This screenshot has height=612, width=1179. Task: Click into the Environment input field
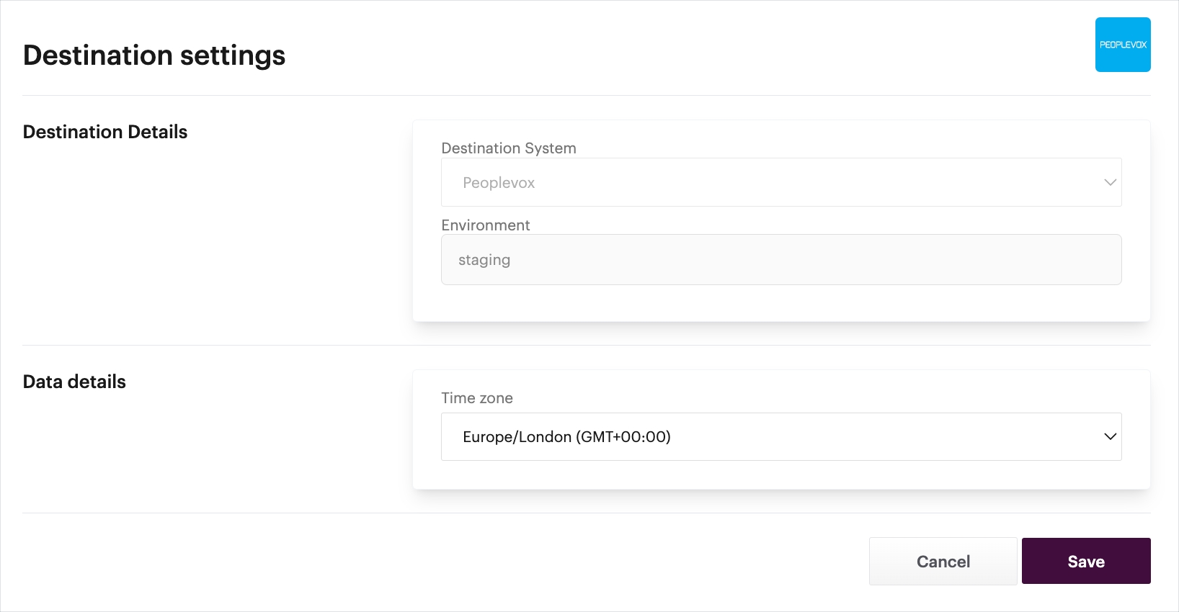[x=780, y=259]
